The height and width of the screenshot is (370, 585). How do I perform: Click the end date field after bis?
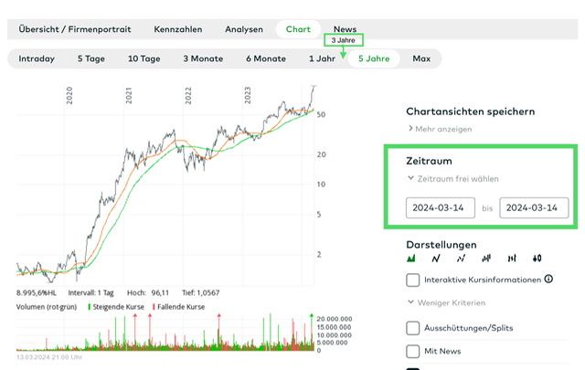pos(534,207)
